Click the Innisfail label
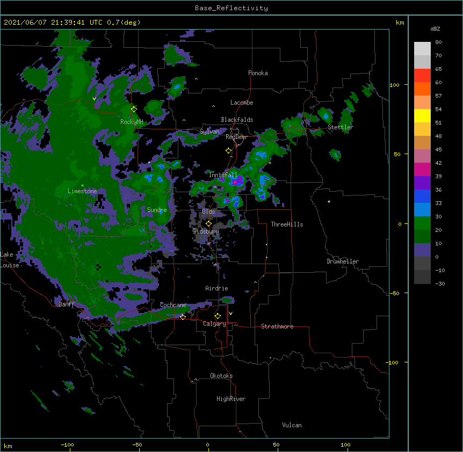Viewport: 463px width, 452px height. 223,175
